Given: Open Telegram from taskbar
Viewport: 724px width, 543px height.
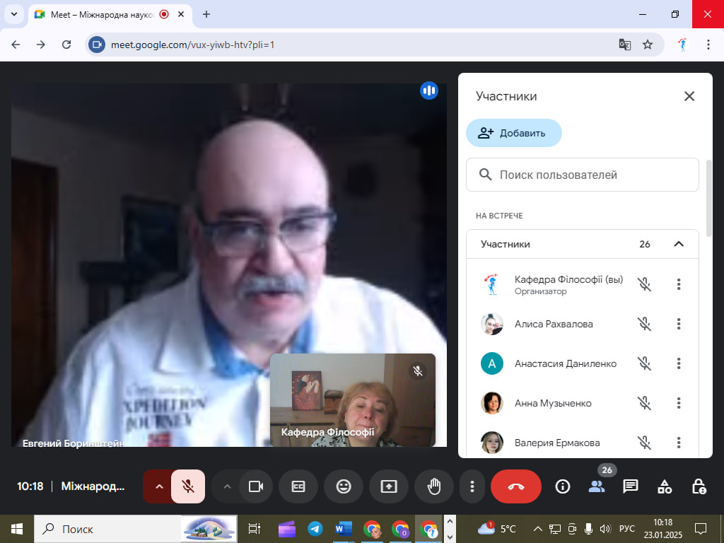Looking at the screenshot, I should [x=315, y=529].
